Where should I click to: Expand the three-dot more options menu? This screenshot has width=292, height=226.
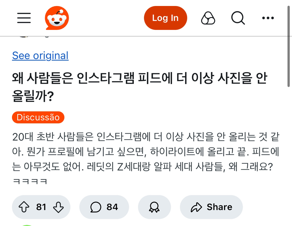click(268, 18)
